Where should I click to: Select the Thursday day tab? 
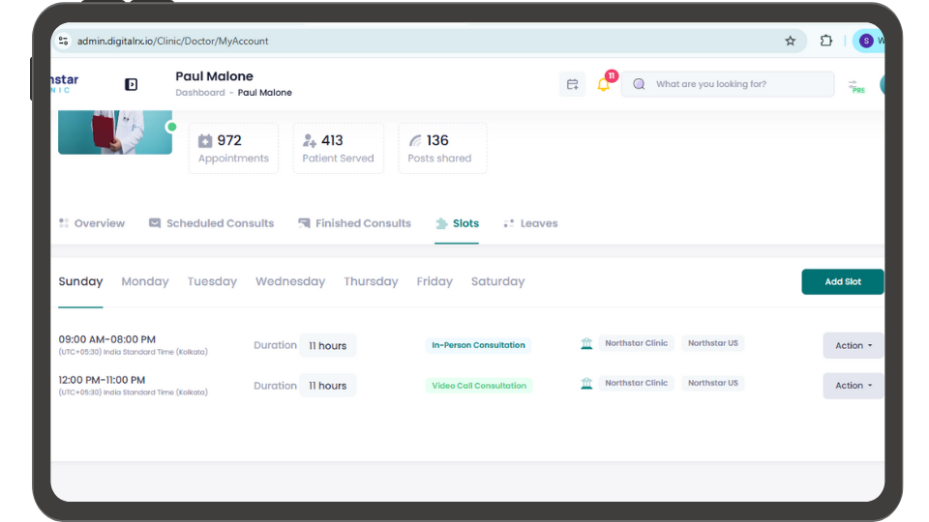(x=371, y=281)
